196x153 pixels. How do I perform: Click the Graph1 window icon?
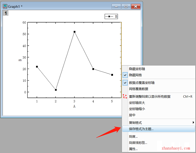point(5,6)
